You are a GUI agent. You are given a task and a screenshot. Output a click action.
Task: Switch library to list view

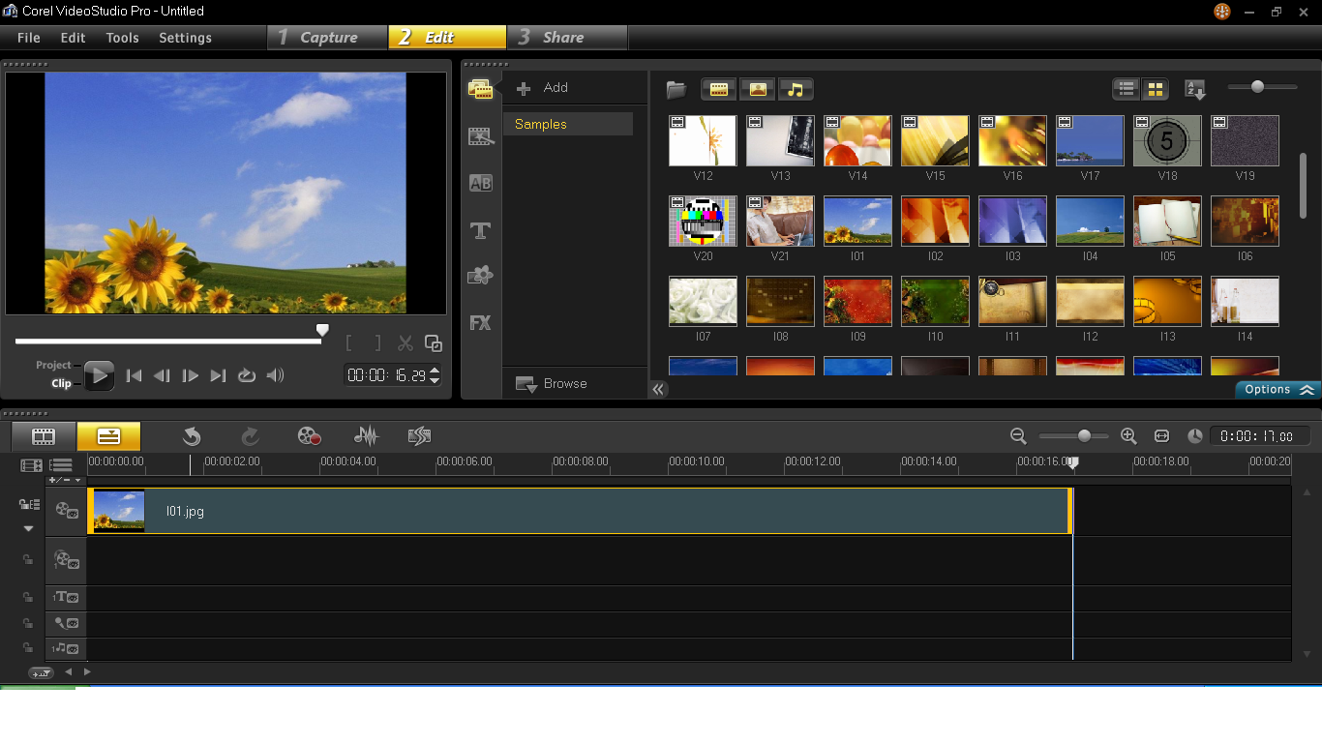click(x=1126, y=88)
